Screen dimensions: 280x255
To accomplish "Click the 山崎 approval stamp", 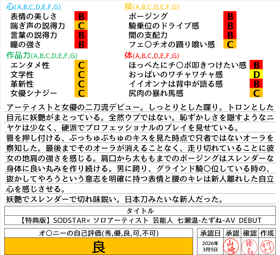I will pyautogui.click(x=231, y=246).
